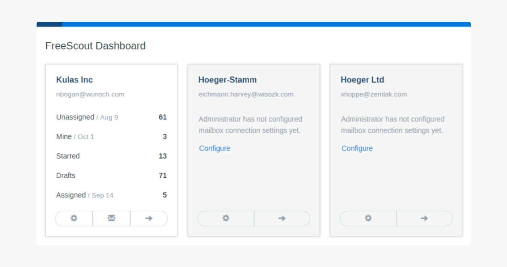Open Kulas Inc mailbox with arrow icon

tap(149, 219)
